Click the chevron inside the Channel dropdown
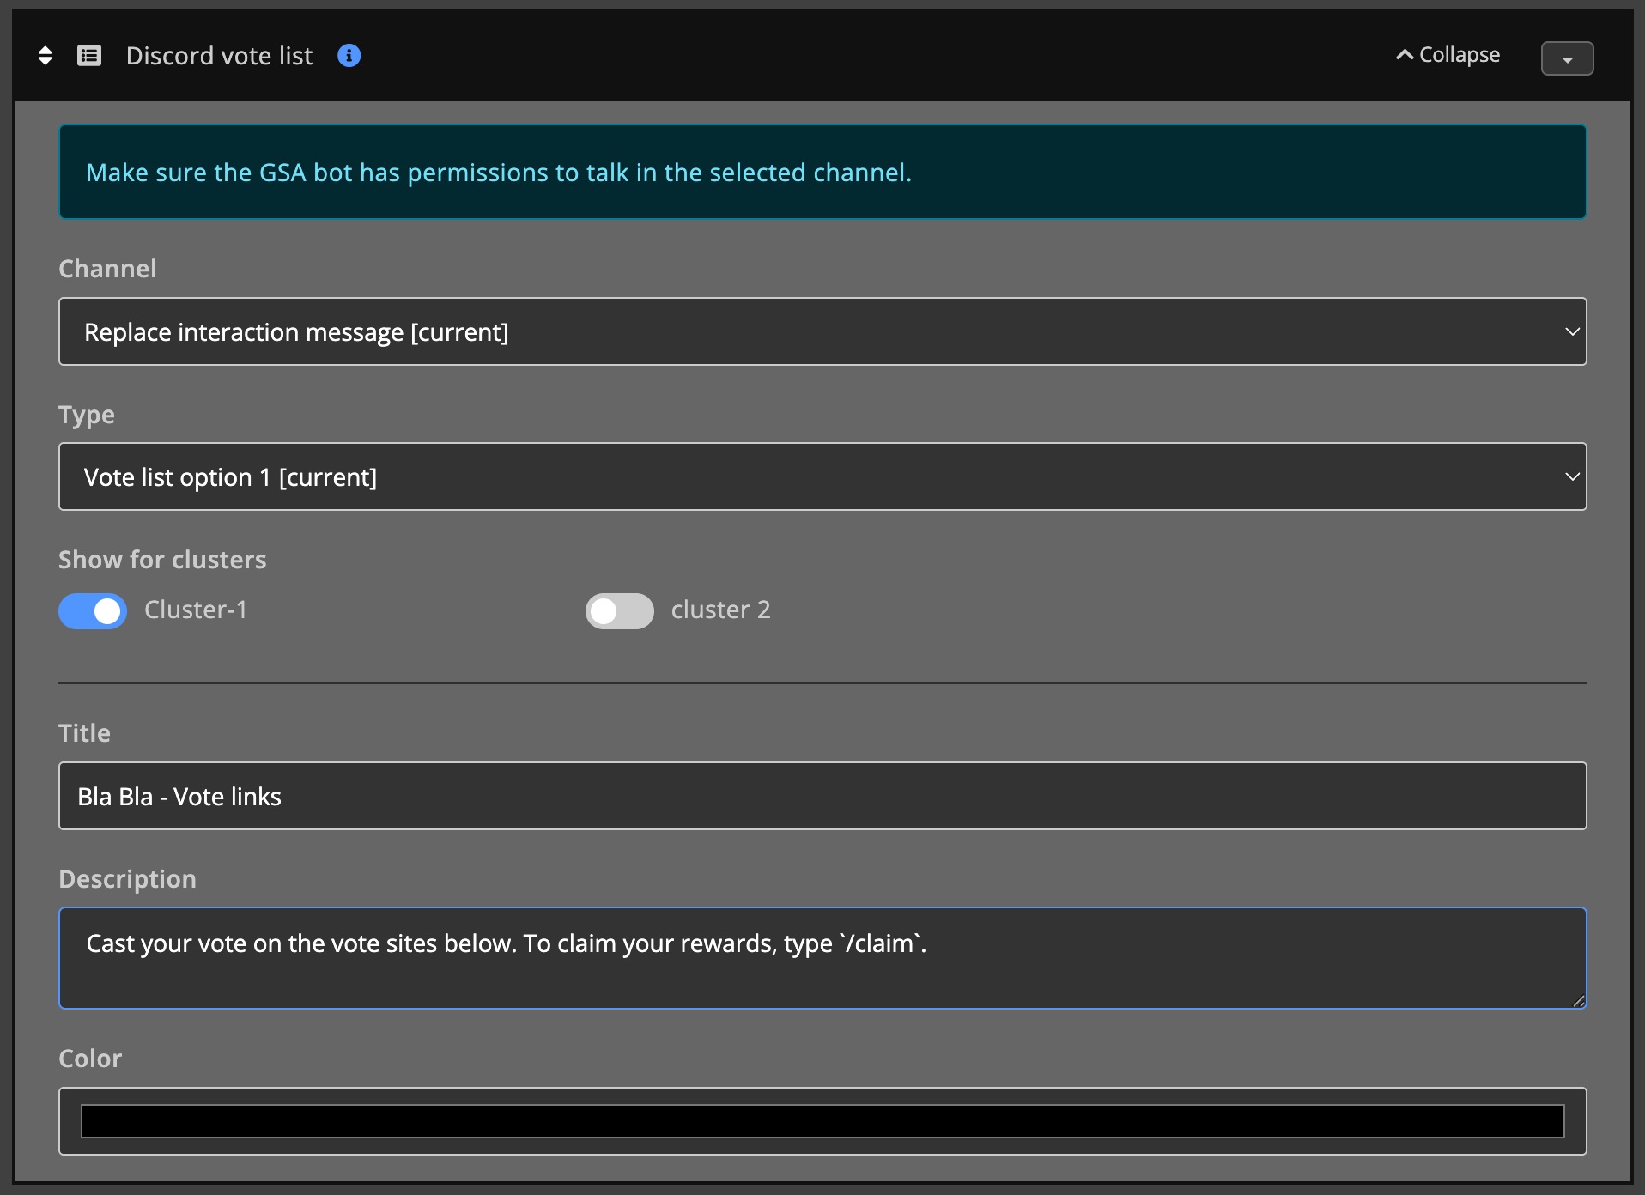Viewport: 1645px width, 1195px height. 1571,331
